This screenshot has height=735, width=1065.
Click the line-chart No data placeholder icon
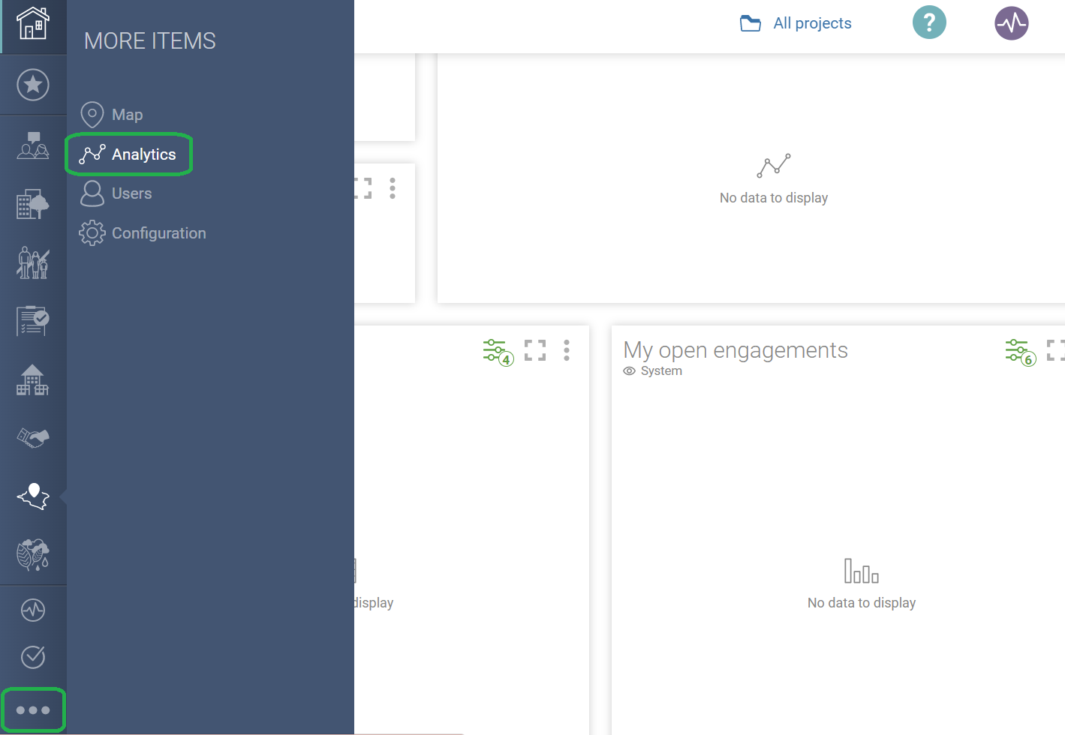(x=774, y=166)
